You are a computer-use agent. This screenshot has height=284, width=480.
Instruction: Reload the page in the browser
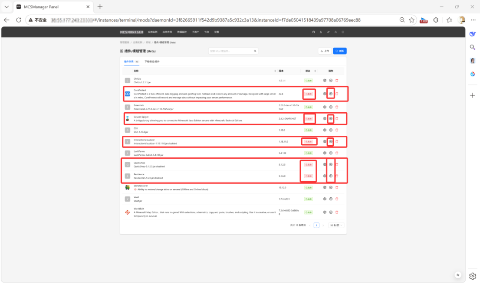(19, 20)
